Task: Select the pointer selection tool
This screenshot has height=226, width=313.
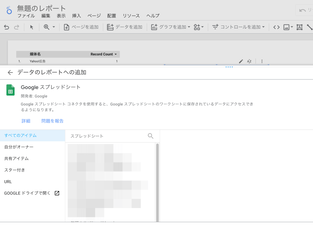Action: tap(31, 27)
